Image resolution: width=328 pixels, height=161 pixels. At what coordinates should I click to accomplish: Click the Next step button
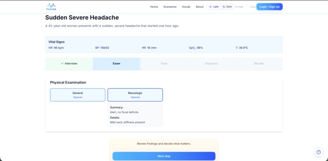(164, 156)
